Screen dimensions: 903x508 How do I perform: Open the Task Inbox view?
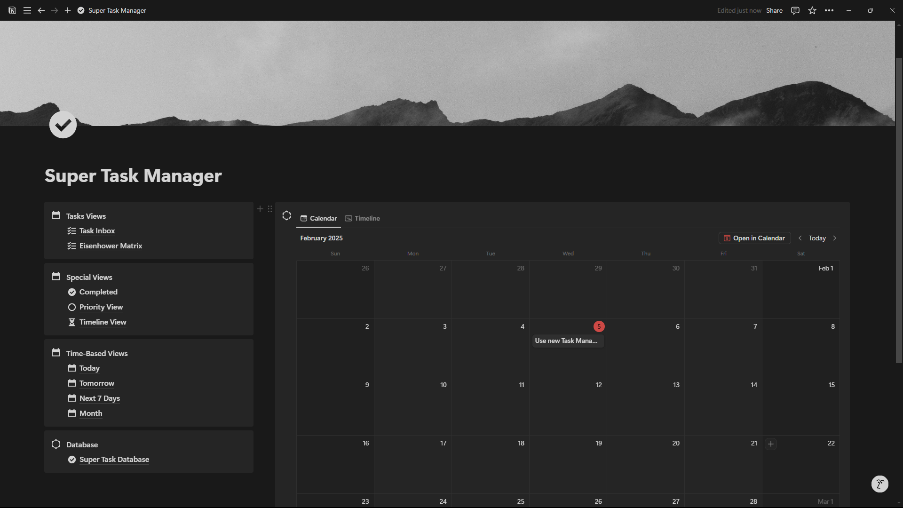point(96,230)
